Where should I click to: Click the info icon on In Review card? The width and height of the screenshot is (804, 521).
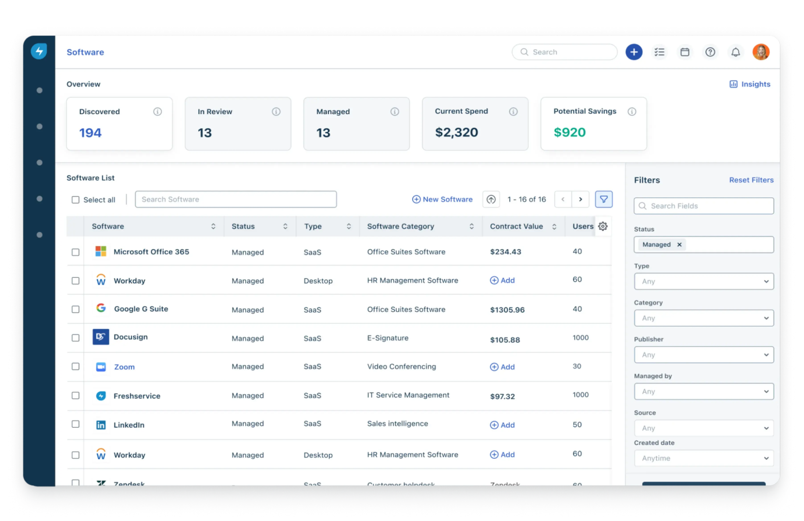pos(276,111)
